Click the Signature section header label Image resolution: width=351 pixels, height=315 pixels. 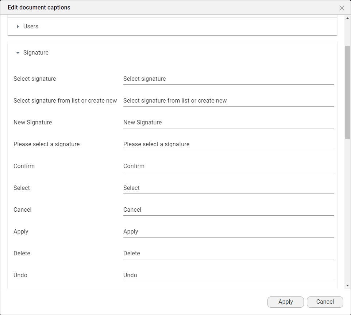click(x=36, y=53)
